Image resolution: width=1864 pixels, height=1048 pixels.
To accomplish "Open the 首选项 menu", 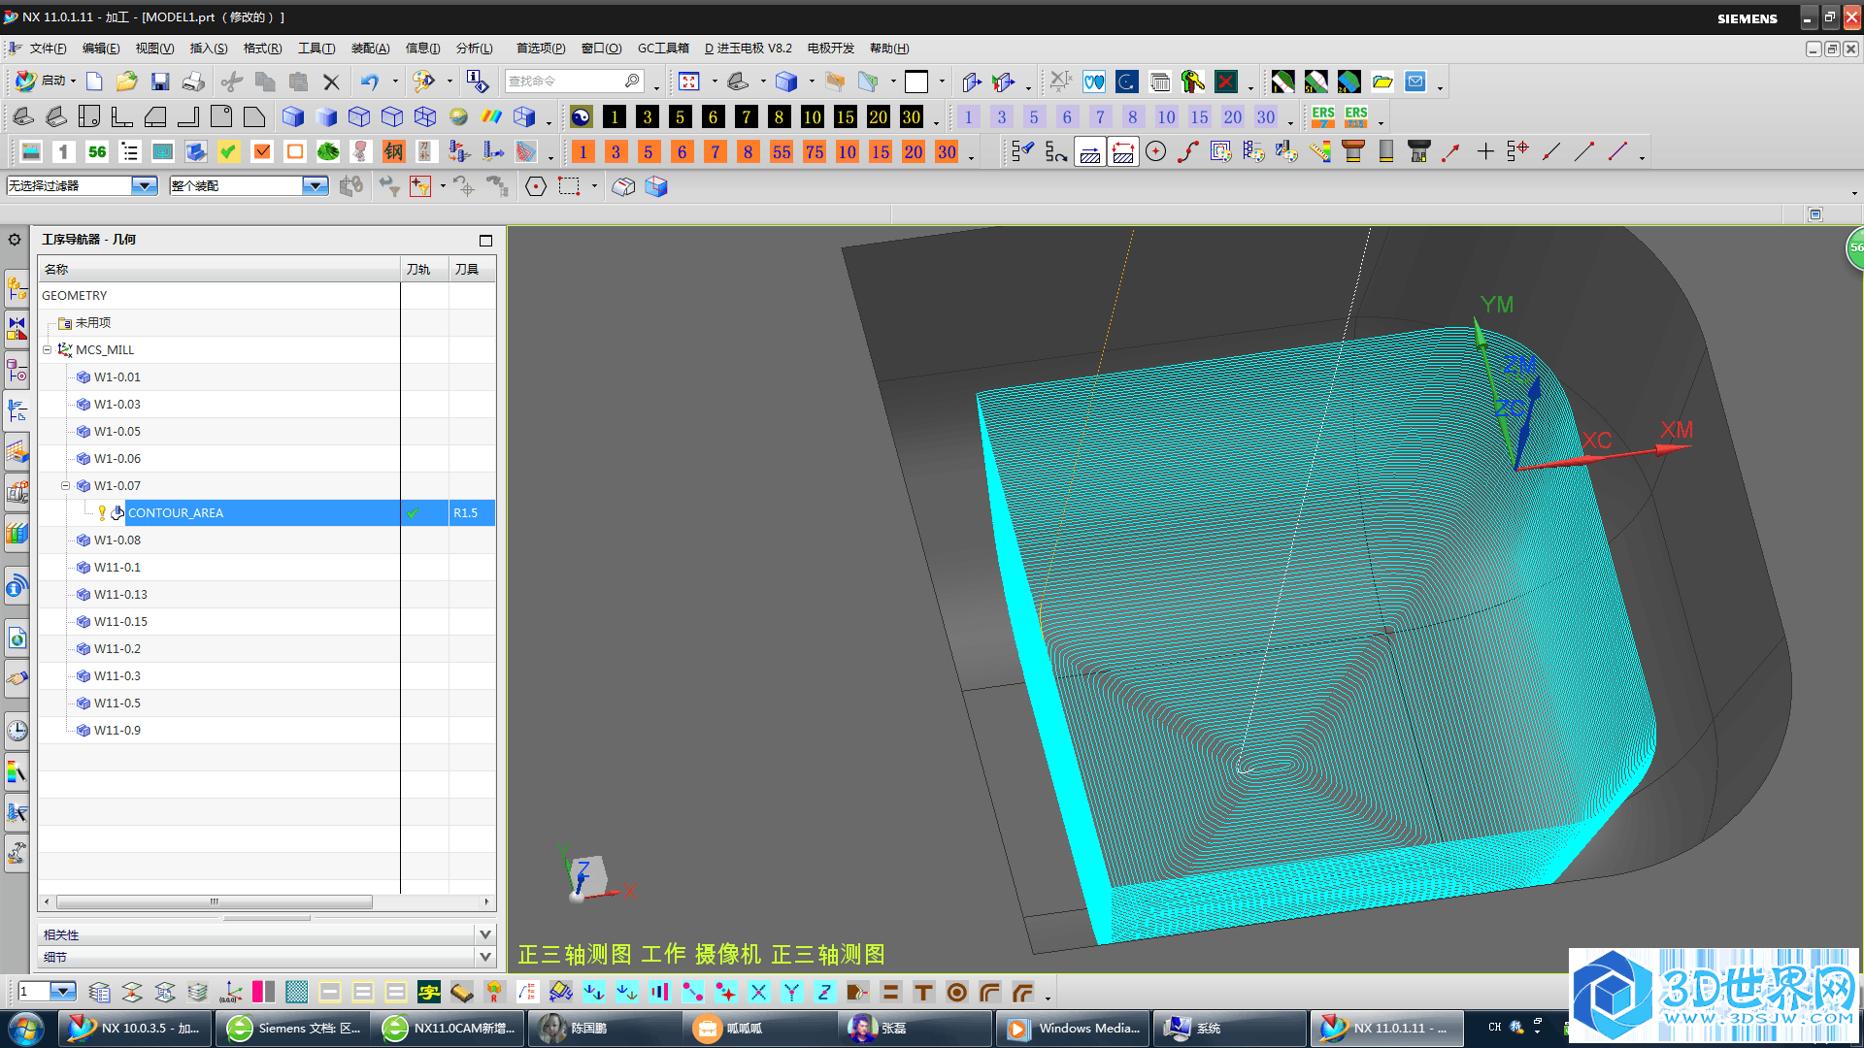I will click(538, 48).
